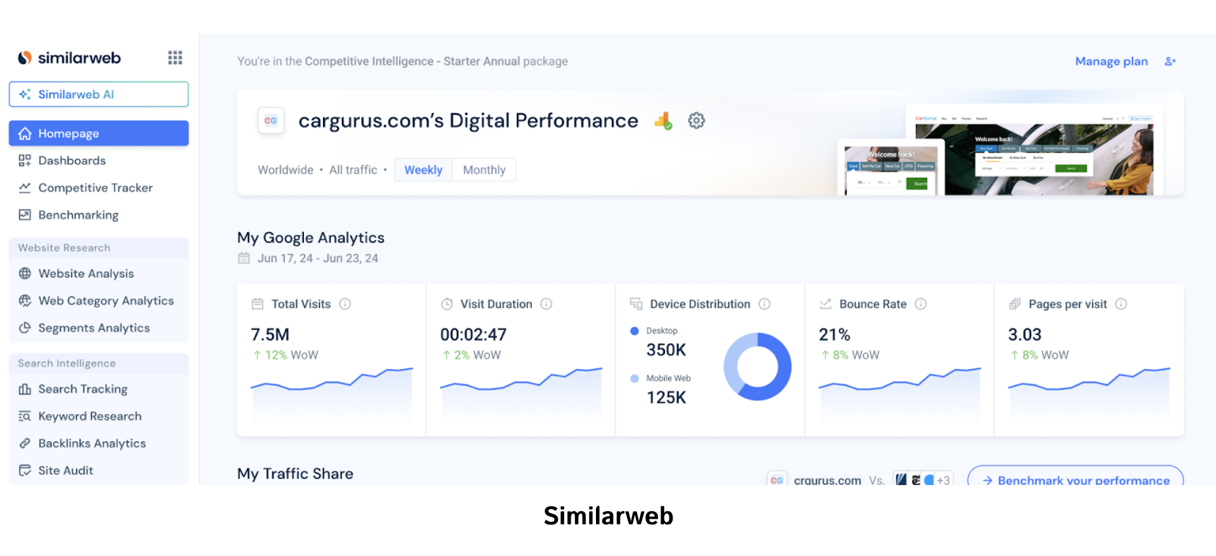Click the Desktop 350K value
The width and height of the screenshot is (1216, 556).
pos(666,350)
